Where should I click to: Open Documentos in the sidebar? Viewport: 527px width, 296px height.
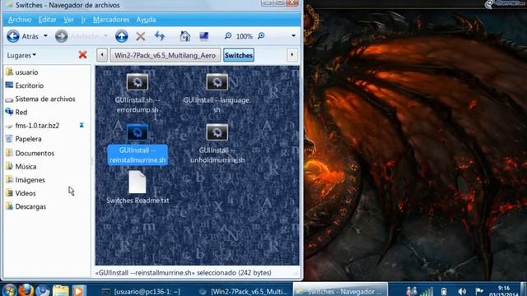pos(35,153)
